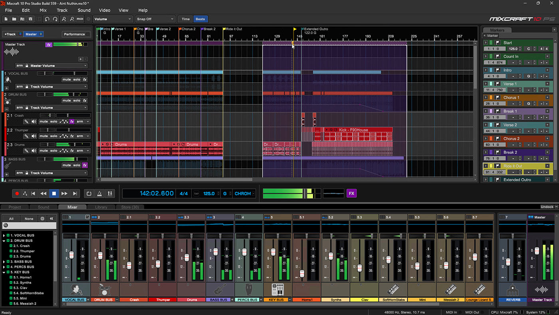Click the purple FX button beside master meter

tap(351, 193)
